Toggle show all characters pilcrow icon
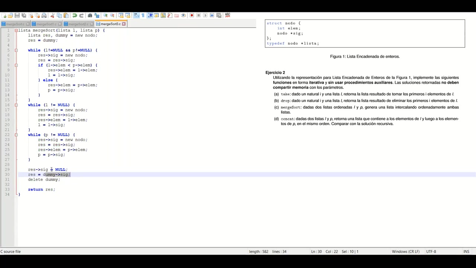 (143, 15)
